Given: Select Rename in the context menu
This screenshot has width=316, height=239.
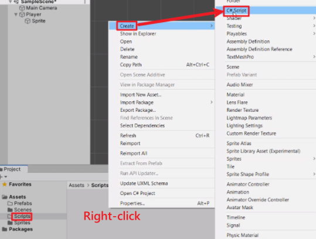Looking at the screenshot, I should [129, 57].
